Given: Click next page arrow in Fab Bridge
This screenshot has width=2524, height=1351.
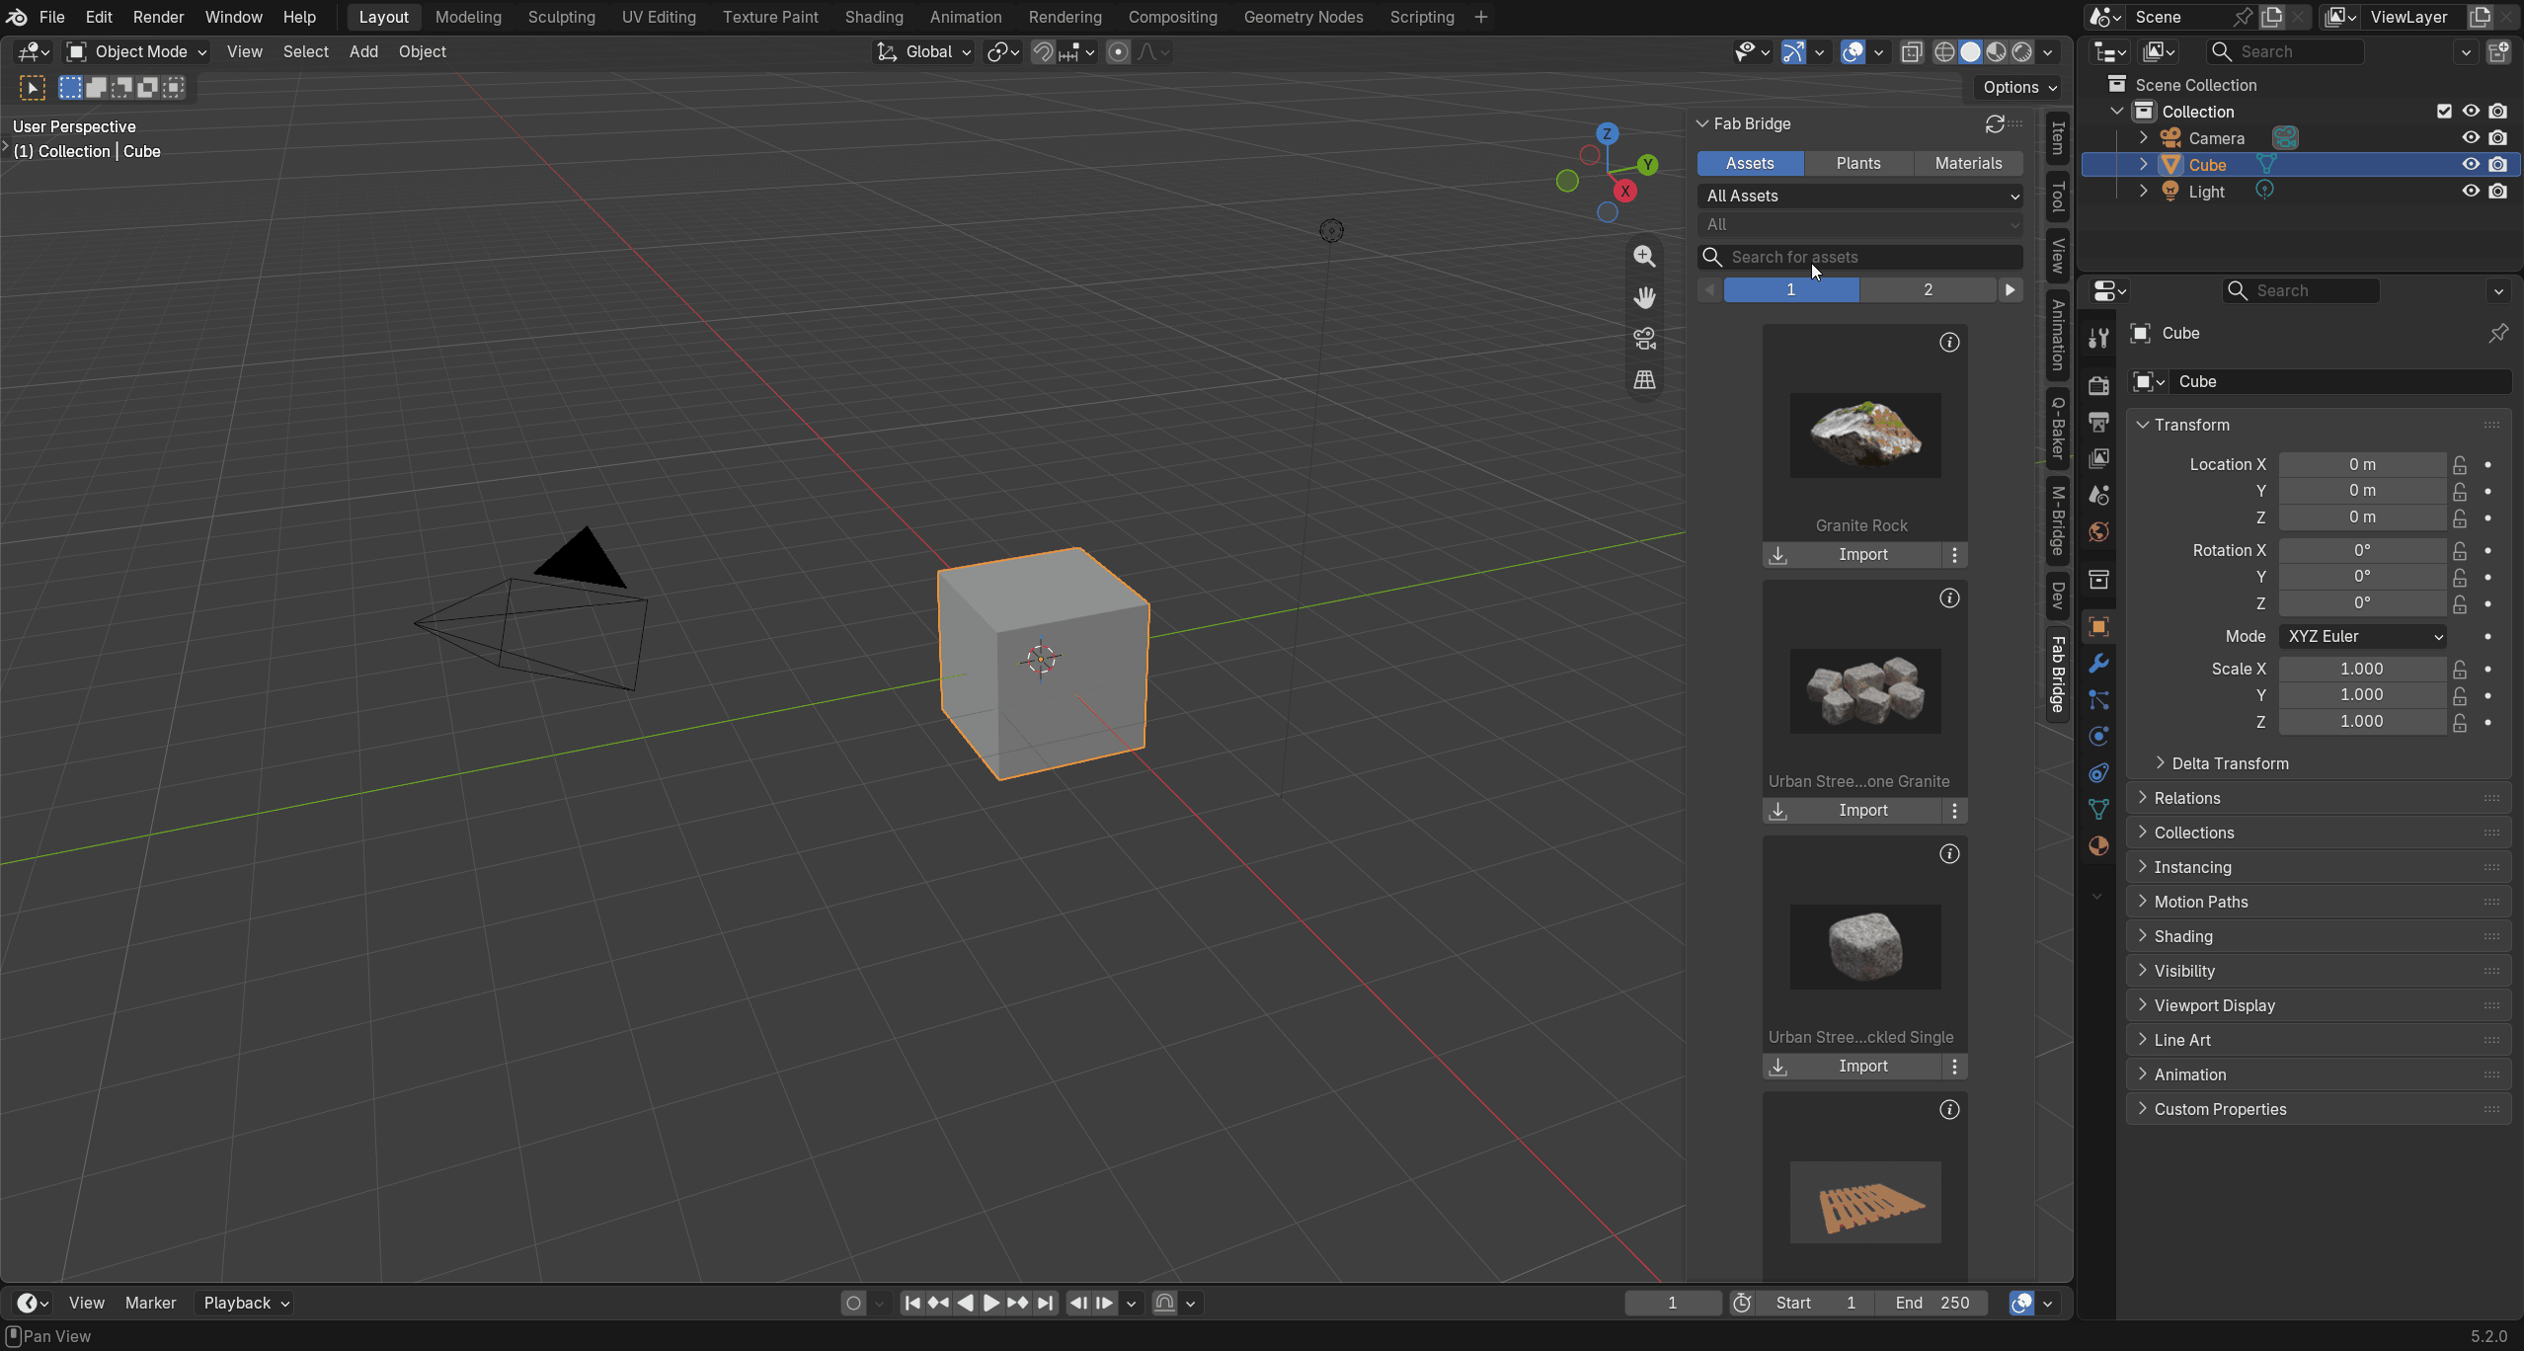Looking at the screenshot, I should tap(2010, 290).
